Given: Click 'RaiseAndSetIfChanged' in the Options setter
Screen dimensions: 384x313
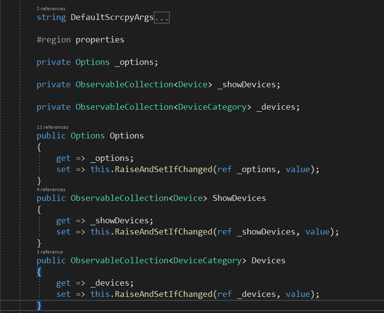Looking at the screenshot, I should (164, 169).
